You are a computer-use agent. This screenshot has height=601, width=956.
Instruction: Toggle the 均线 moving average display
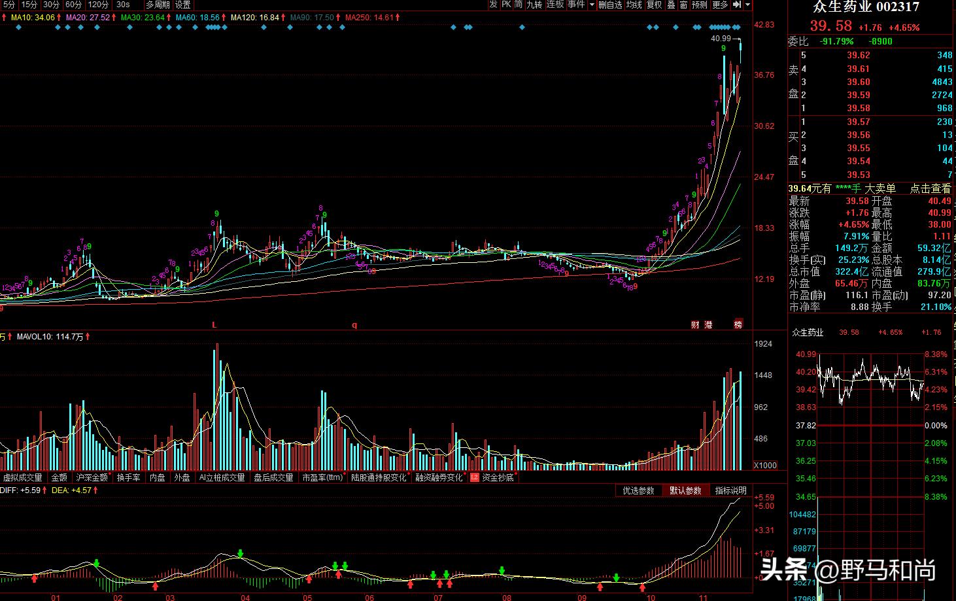click(634, 5)
